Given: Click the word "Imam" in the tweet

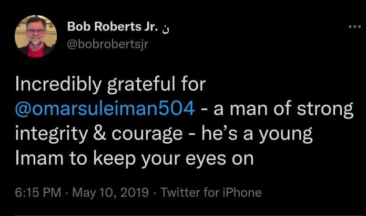Looking at the screenshot, I should pos(39,159).
